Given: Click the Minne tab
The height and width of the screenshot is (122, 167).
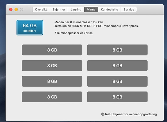Looking at the screenshot, I should coord(91,10).
